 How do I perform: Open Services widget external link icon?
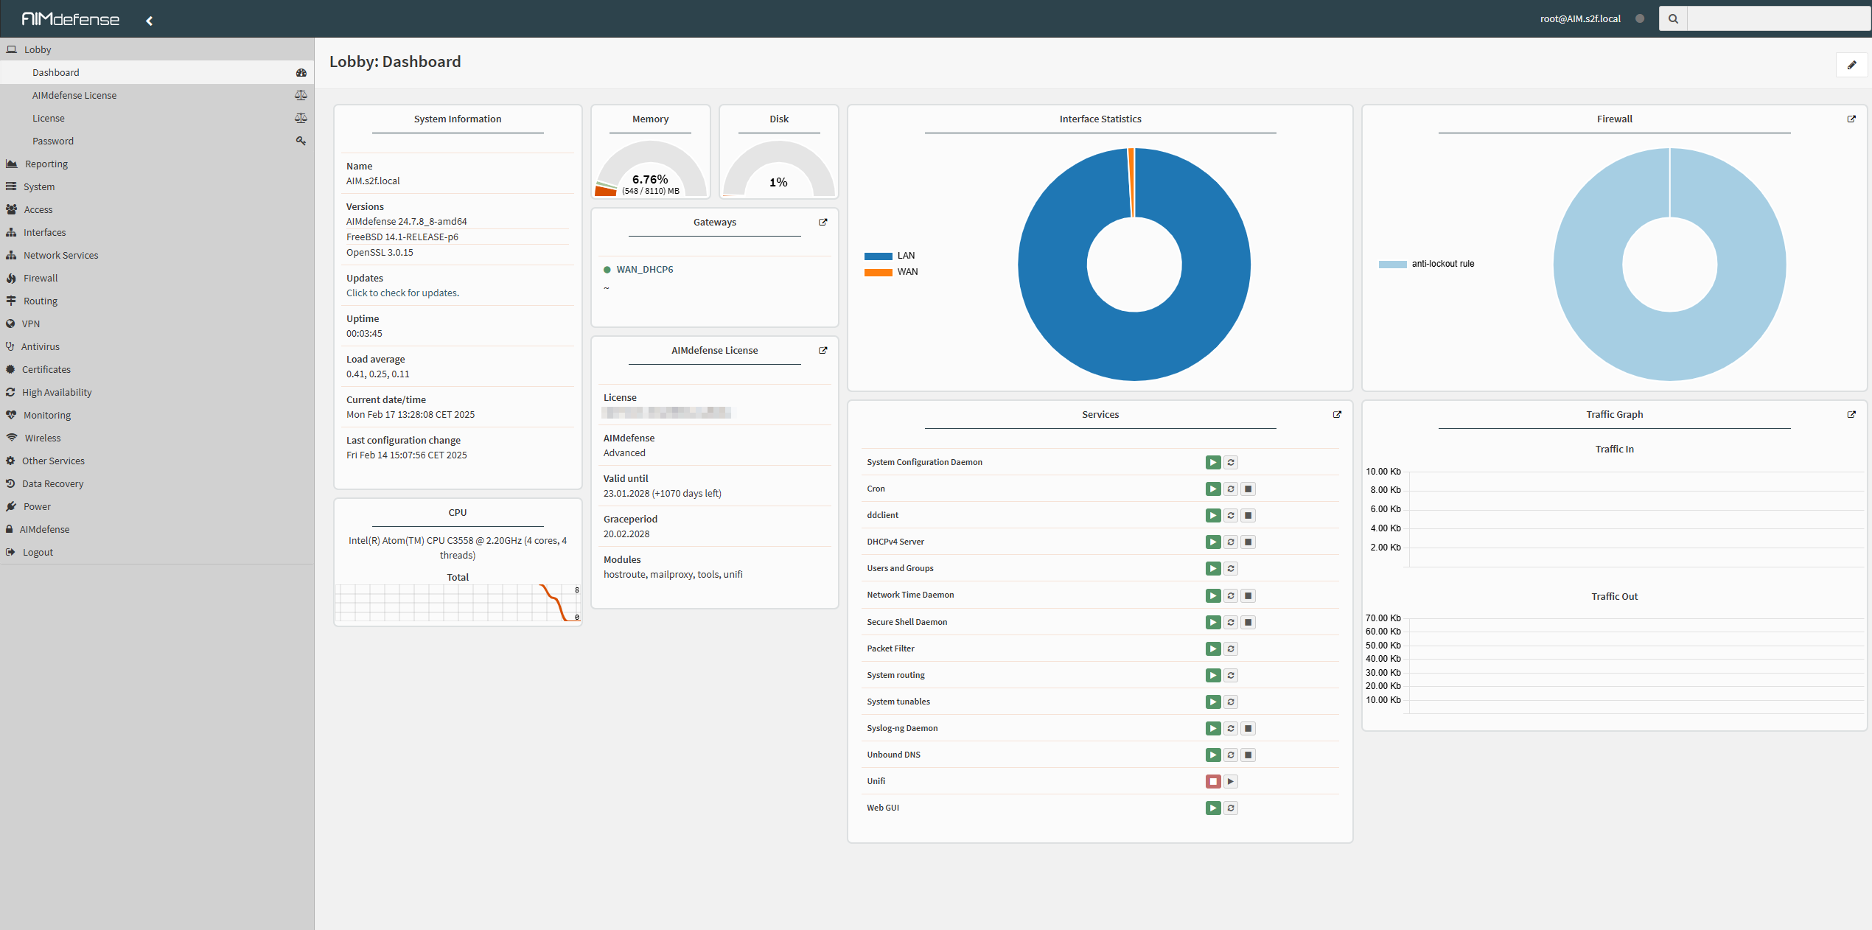coord(1336,414)
